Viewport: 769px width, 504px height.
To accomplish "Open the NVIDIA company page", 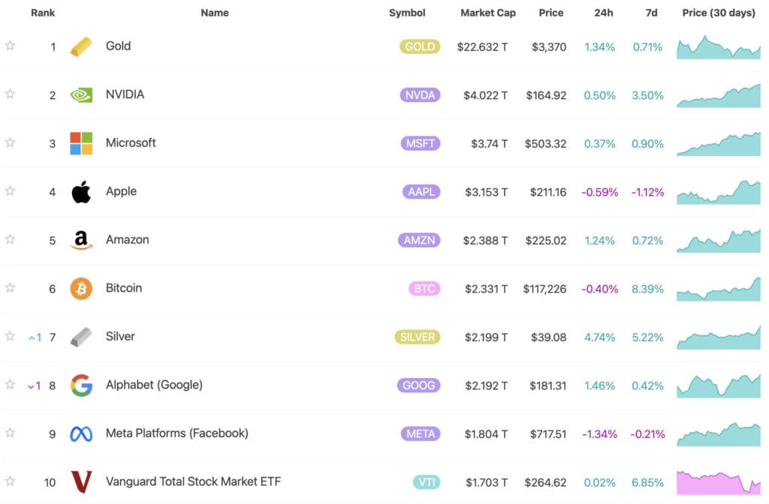I will tap(125, 94).
